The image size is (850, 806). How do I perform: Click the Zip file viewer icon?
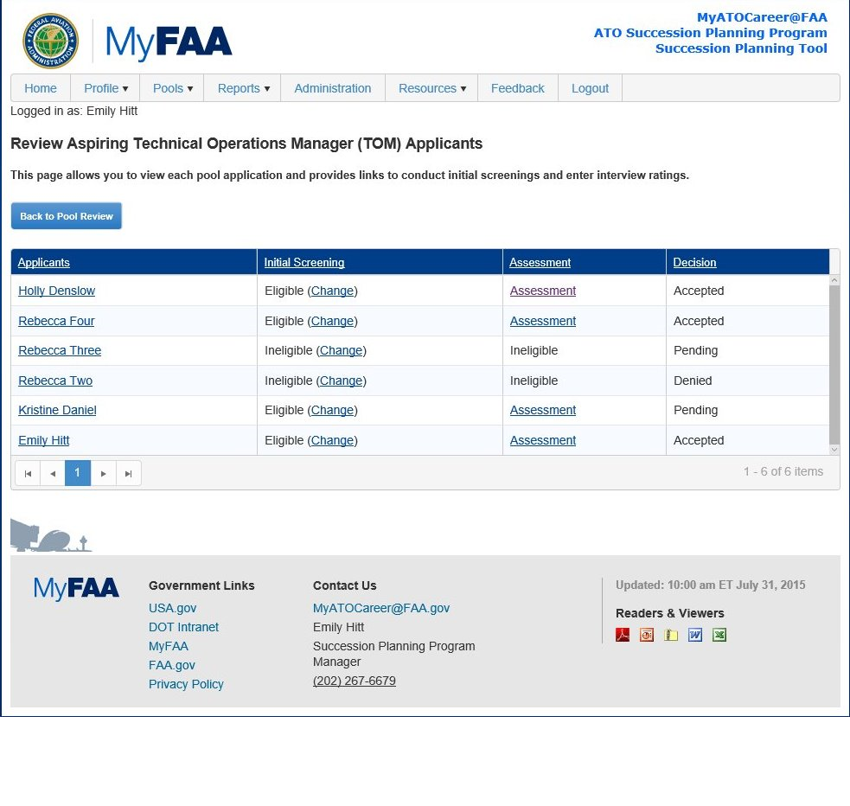pos(671,635)
